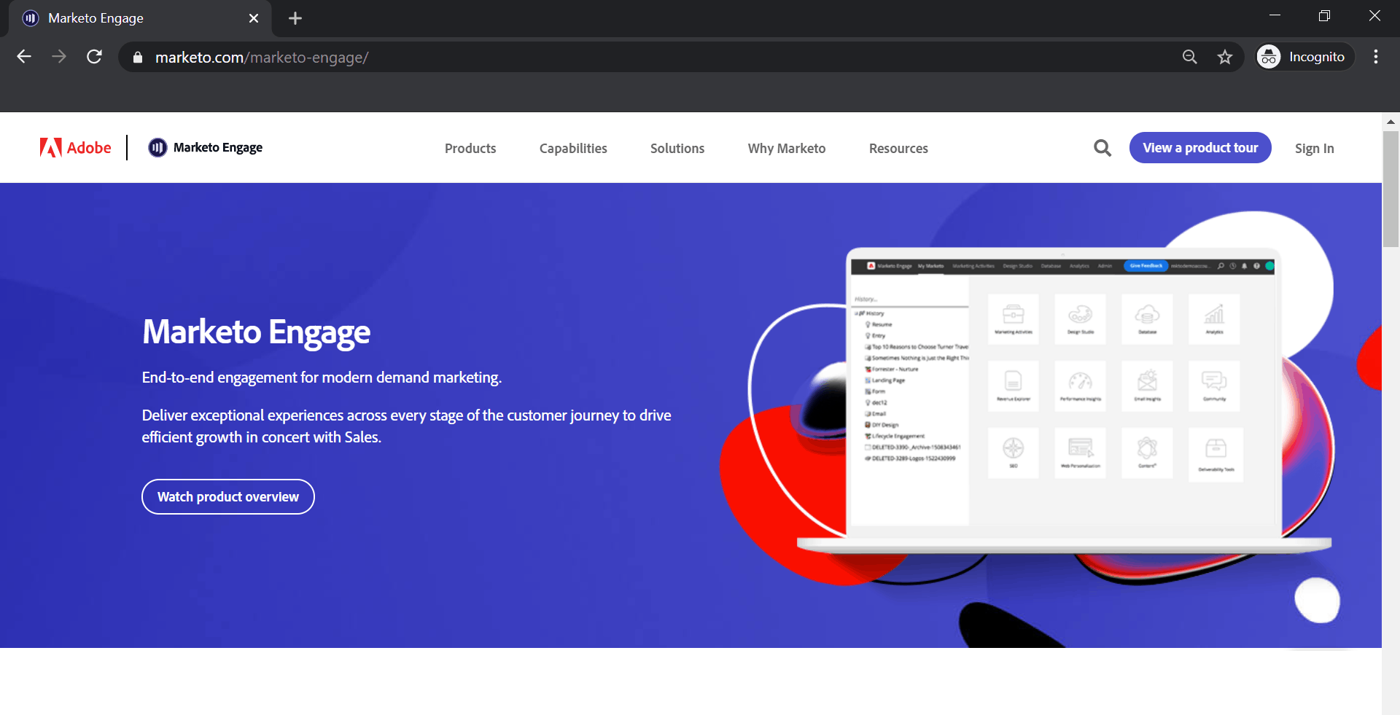Open the Products navigation dropdown

coord(470,148)
